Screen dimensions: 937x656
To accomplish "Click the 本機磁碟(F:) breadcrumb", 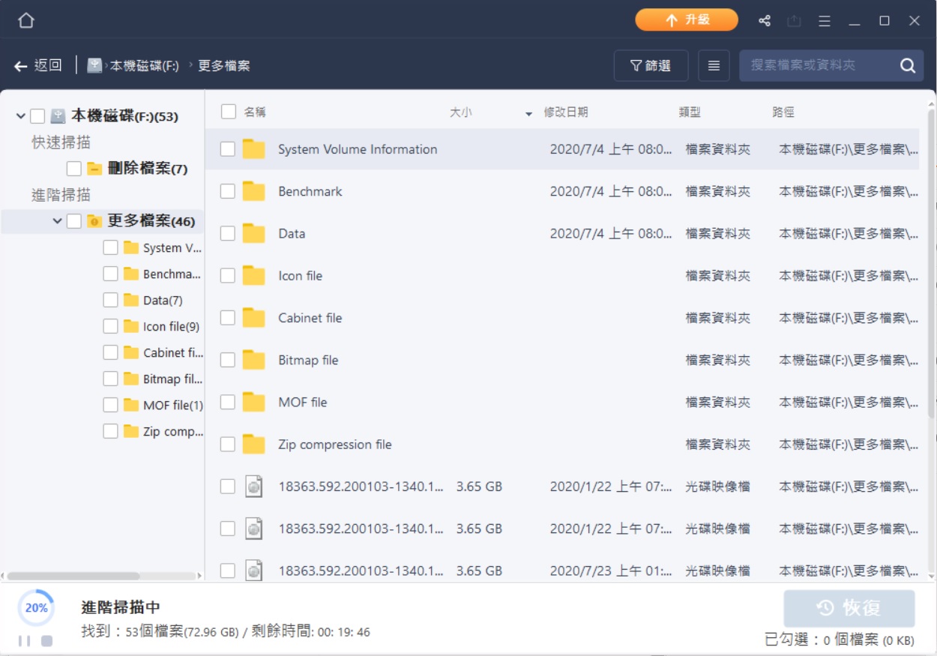I will (x=145, y=65).
